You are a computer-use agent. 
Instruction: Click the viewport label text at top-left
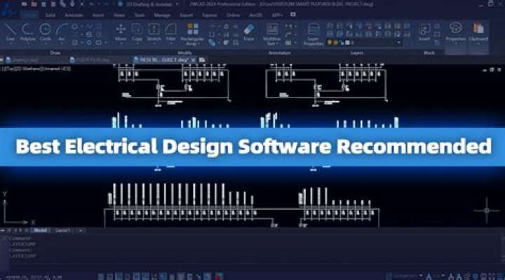pos(36,69)
